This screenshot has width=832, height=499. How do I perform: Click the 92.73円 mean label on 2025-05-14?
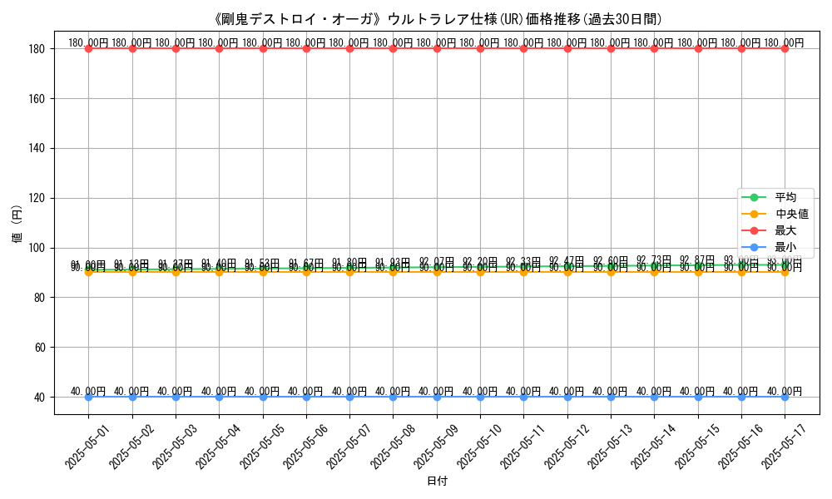point(654,259)
